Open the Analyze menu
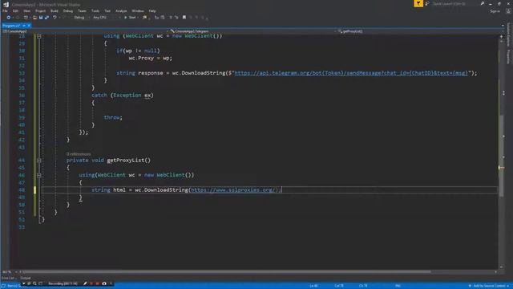This screenshot has height=289, width=513. [x=121, y=11]
